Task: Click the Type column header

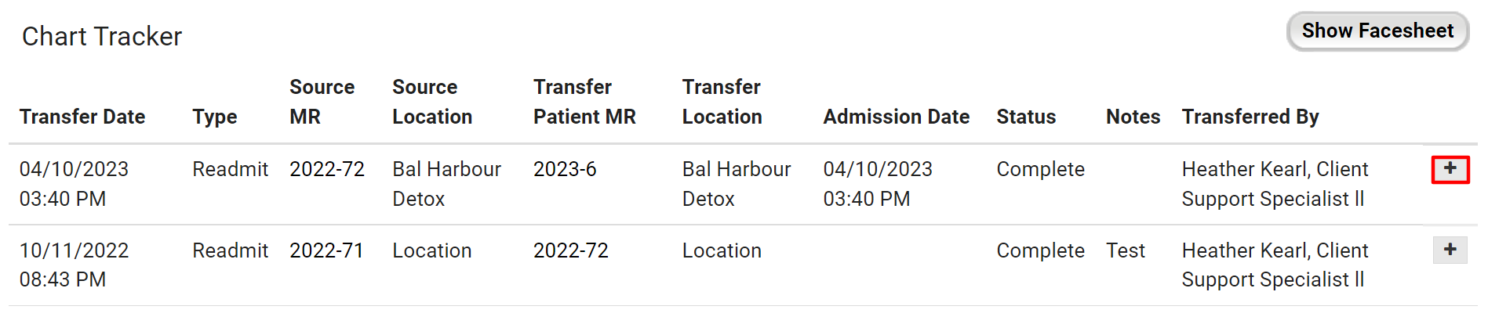Action: 215,117
